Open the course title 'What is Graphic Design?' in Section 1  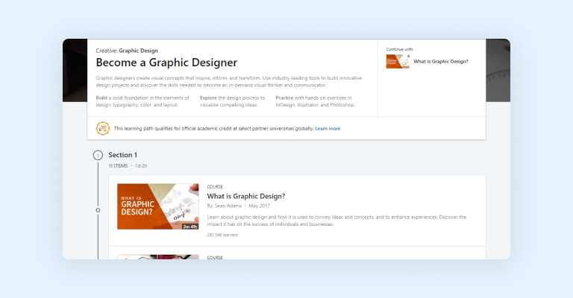tap(245, 196)
